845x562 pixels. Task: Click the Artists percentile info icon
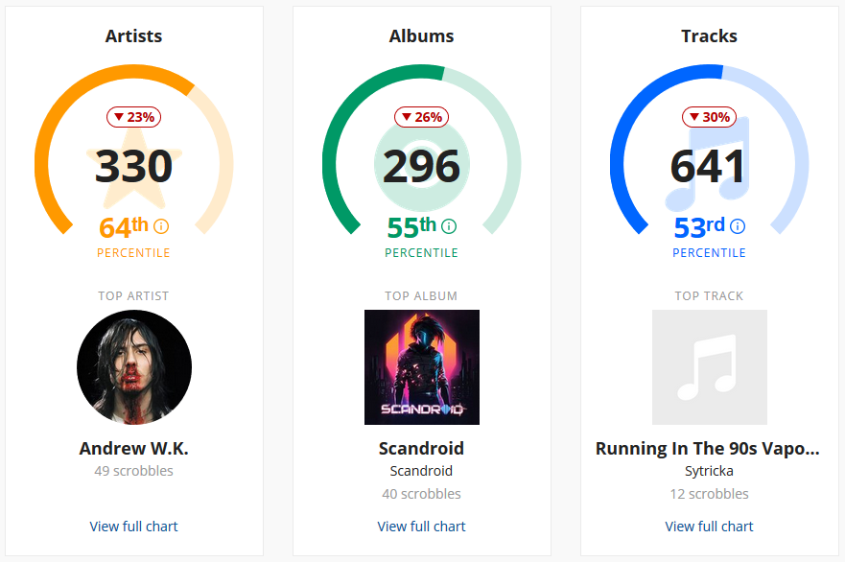(x=160, y=226)
